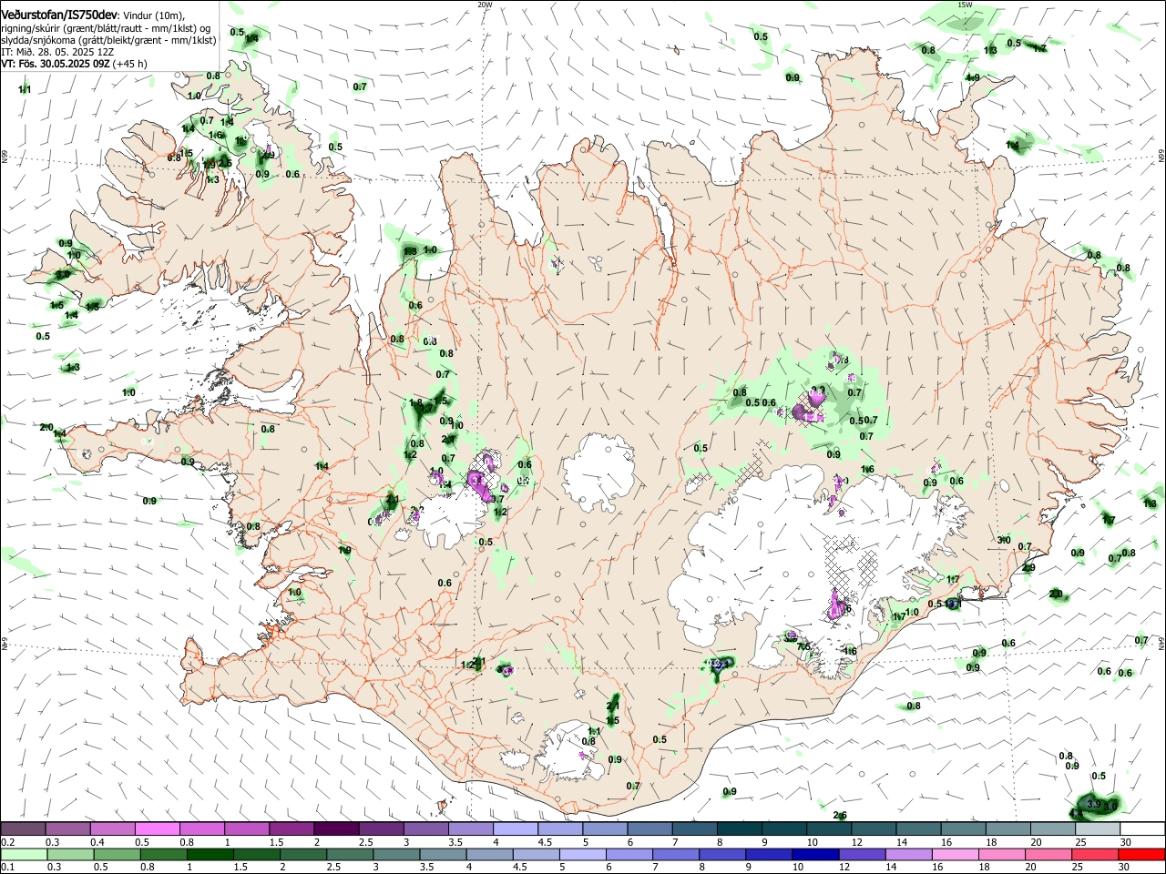This screenshot has width=1166, height=874.
Task: Pick the rain-scale swatch between 20 and 25
Action: coord(1048,854)
